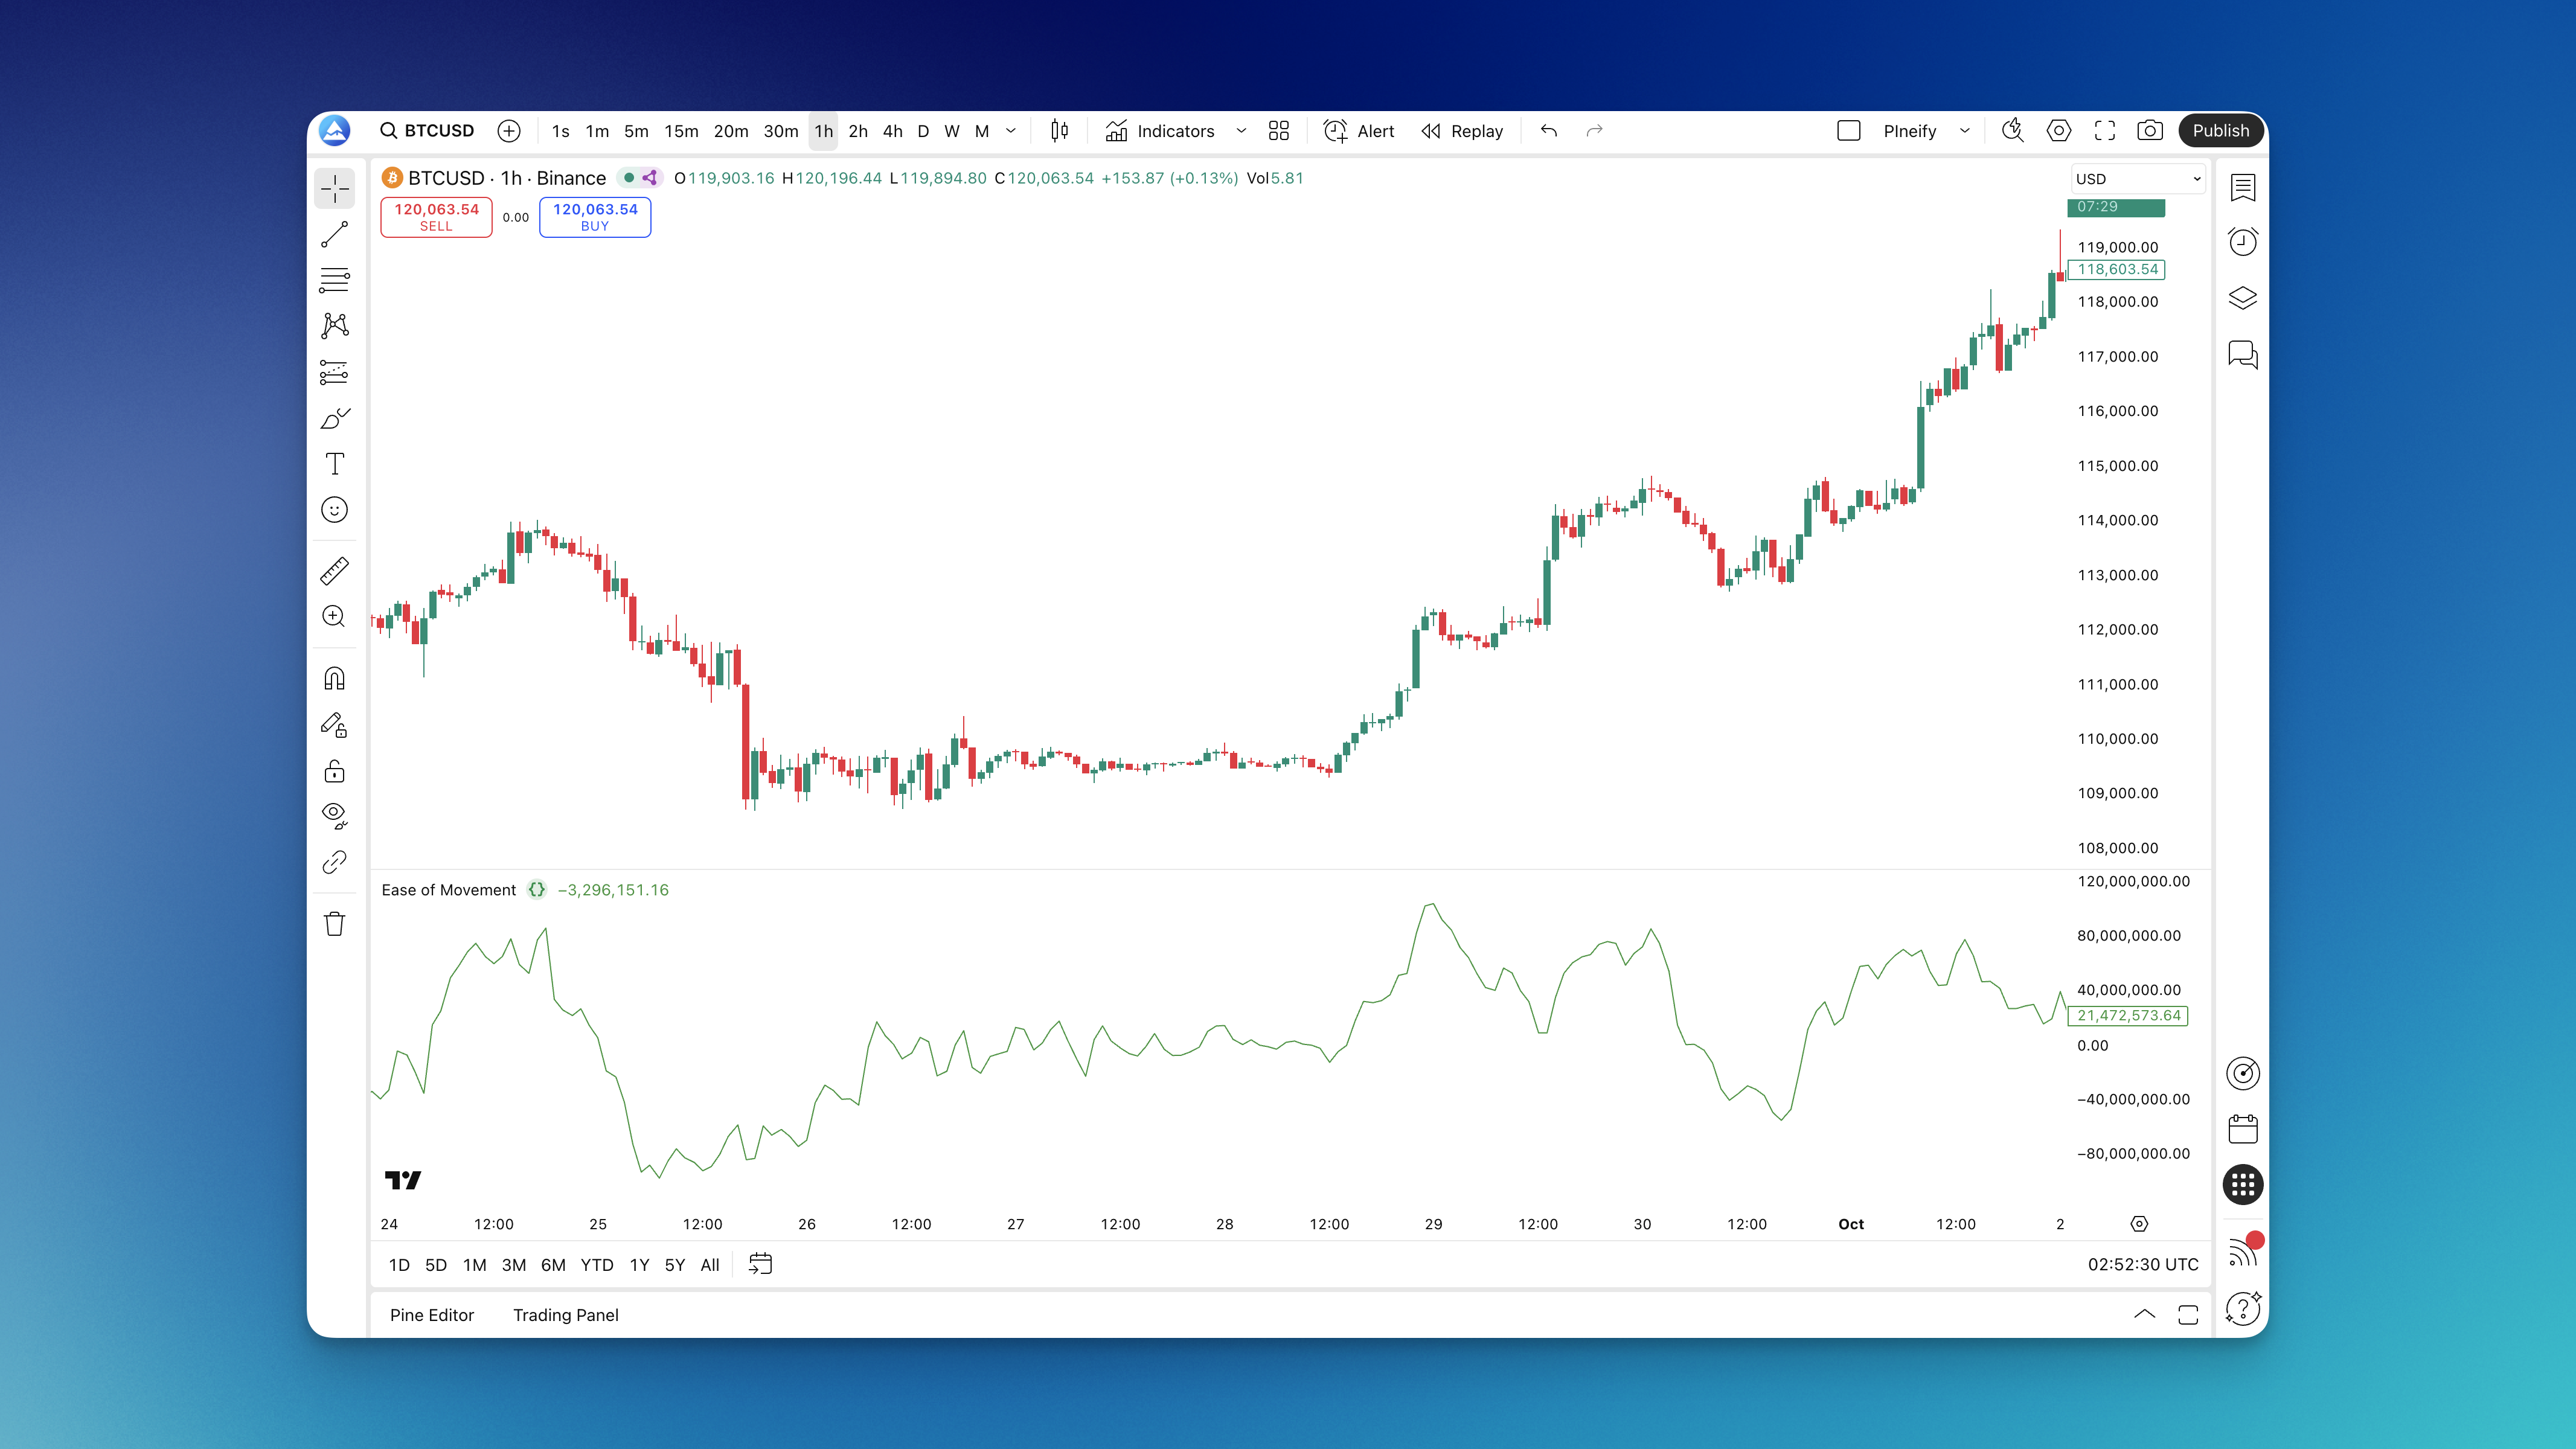Click the red SELL price button
The height and width of the screenshot is (1449, 2576).
coord(436,217)
